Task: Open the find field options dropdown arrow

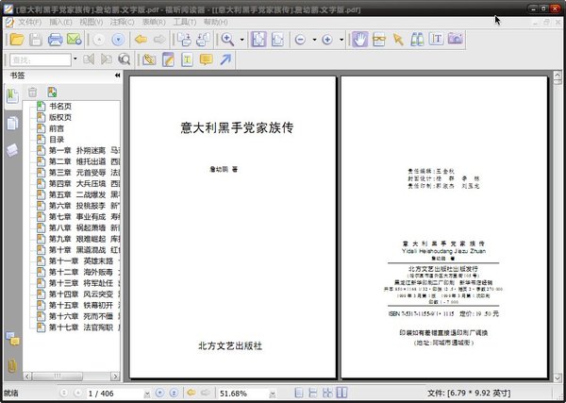Action: click(75, 59)
